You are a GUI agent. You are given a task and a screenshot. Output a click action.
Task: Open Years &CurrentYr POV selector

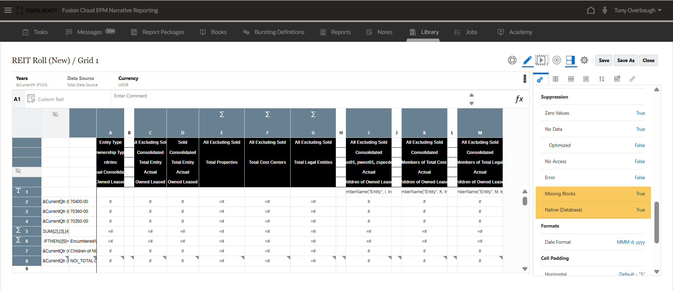[x=32, y=81]
